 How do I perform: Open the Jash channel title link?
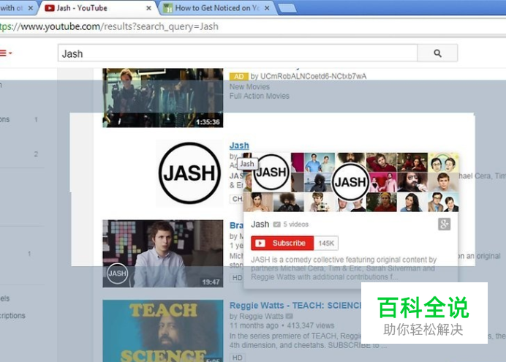coord(239,146)
